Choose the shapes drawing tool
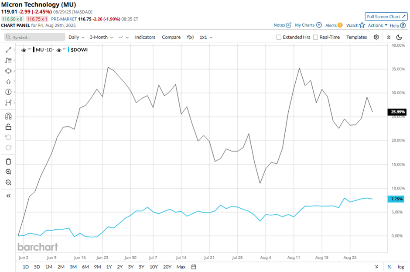 click(8, 71)
